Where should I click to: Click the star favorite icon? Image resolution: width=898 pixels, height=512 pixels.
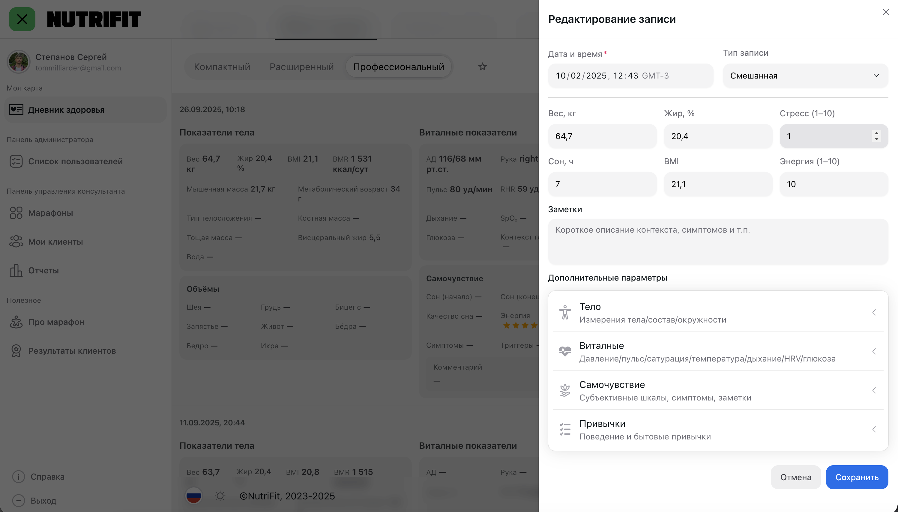(x=482, y=67)
